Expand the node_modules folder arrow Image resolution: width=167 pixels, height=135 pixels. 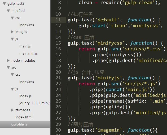8,61
